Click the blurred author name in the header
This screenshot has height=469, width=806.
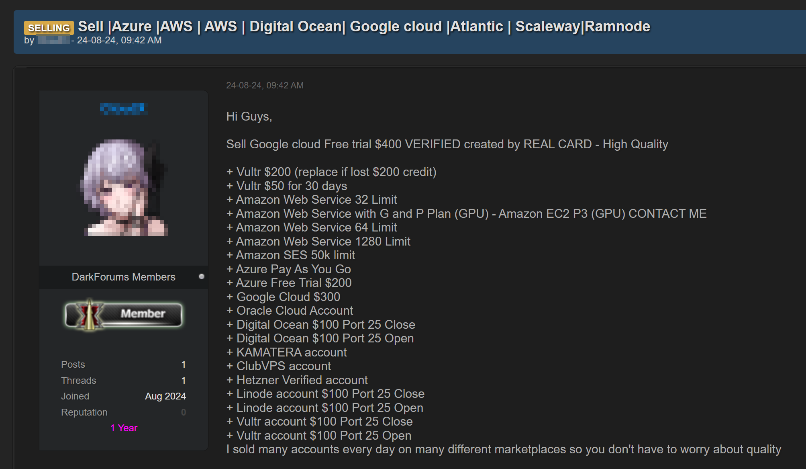[53, 40]
